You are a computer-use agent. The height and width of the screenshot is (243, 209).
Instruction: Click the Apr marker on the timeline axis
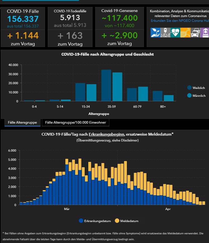click(x=168, y=209)
